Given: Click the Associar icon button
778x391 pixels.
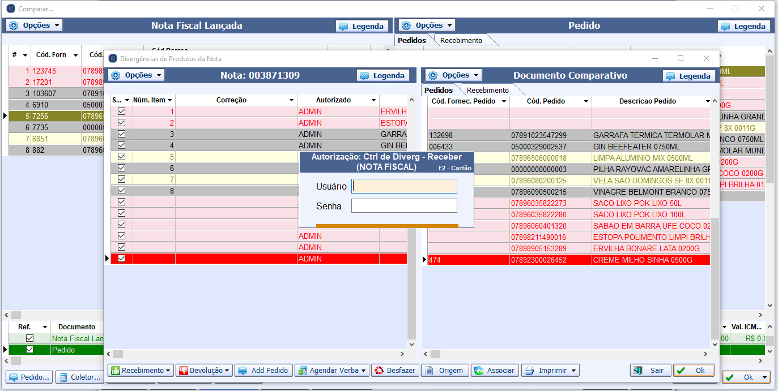Looking at the screenshot, I should pos(495,371).
